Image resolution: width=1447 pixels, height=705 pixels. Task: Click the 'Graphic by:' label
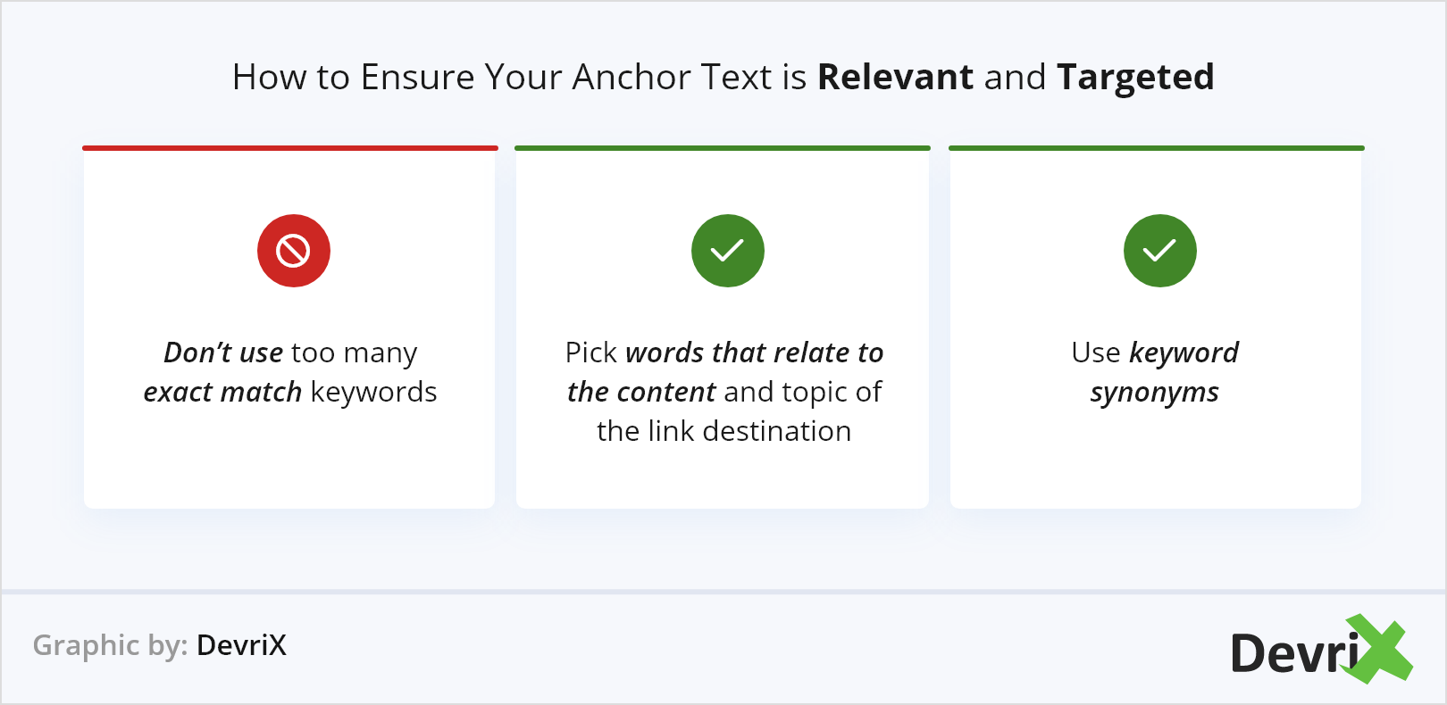pyautogui.click(x=110, y=645)
